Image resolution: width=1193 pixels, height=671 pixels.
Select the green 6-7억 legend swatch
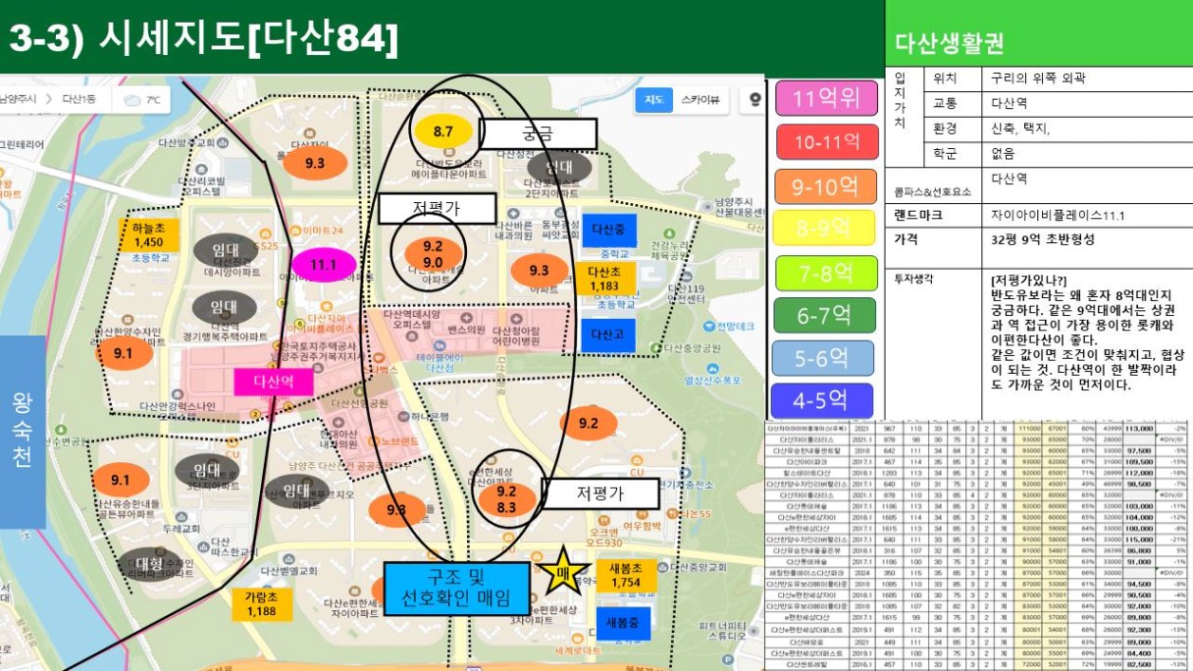(825, 315)
